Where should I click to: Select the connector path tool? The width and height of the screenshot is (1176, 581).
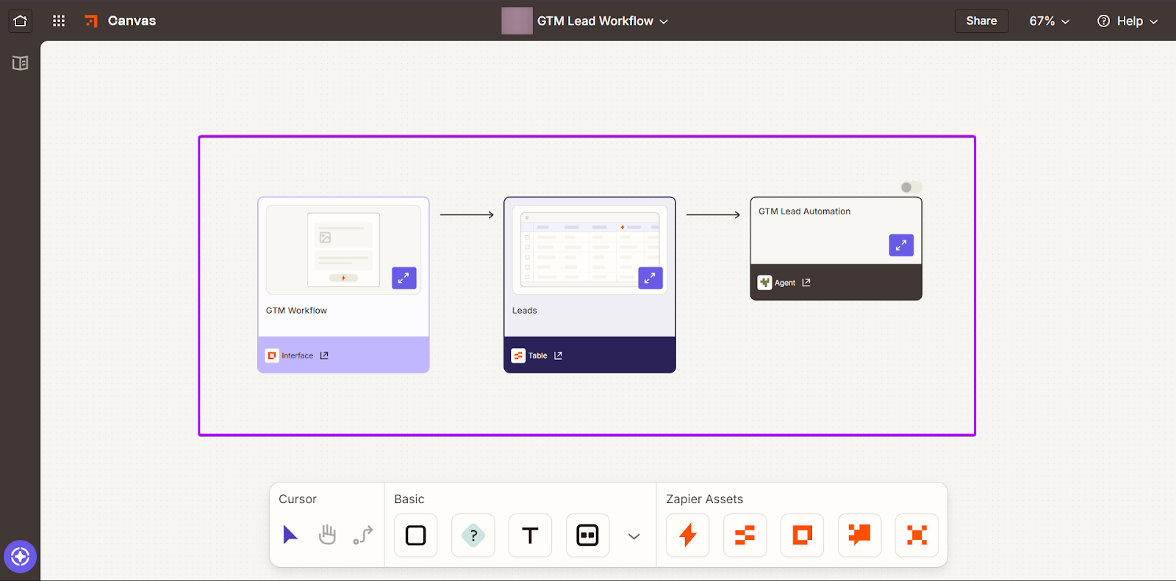click(363, 535)
